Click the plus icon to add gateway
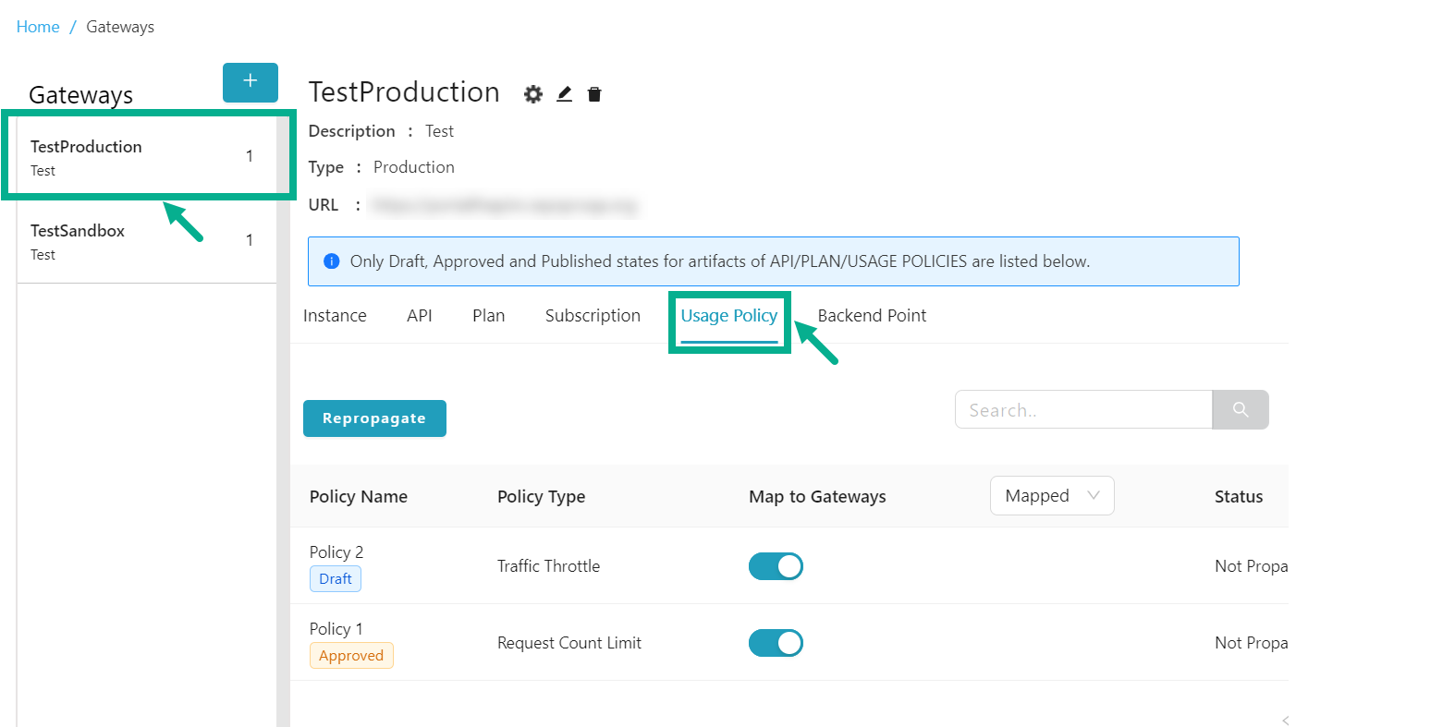 (x=250, y=82)
